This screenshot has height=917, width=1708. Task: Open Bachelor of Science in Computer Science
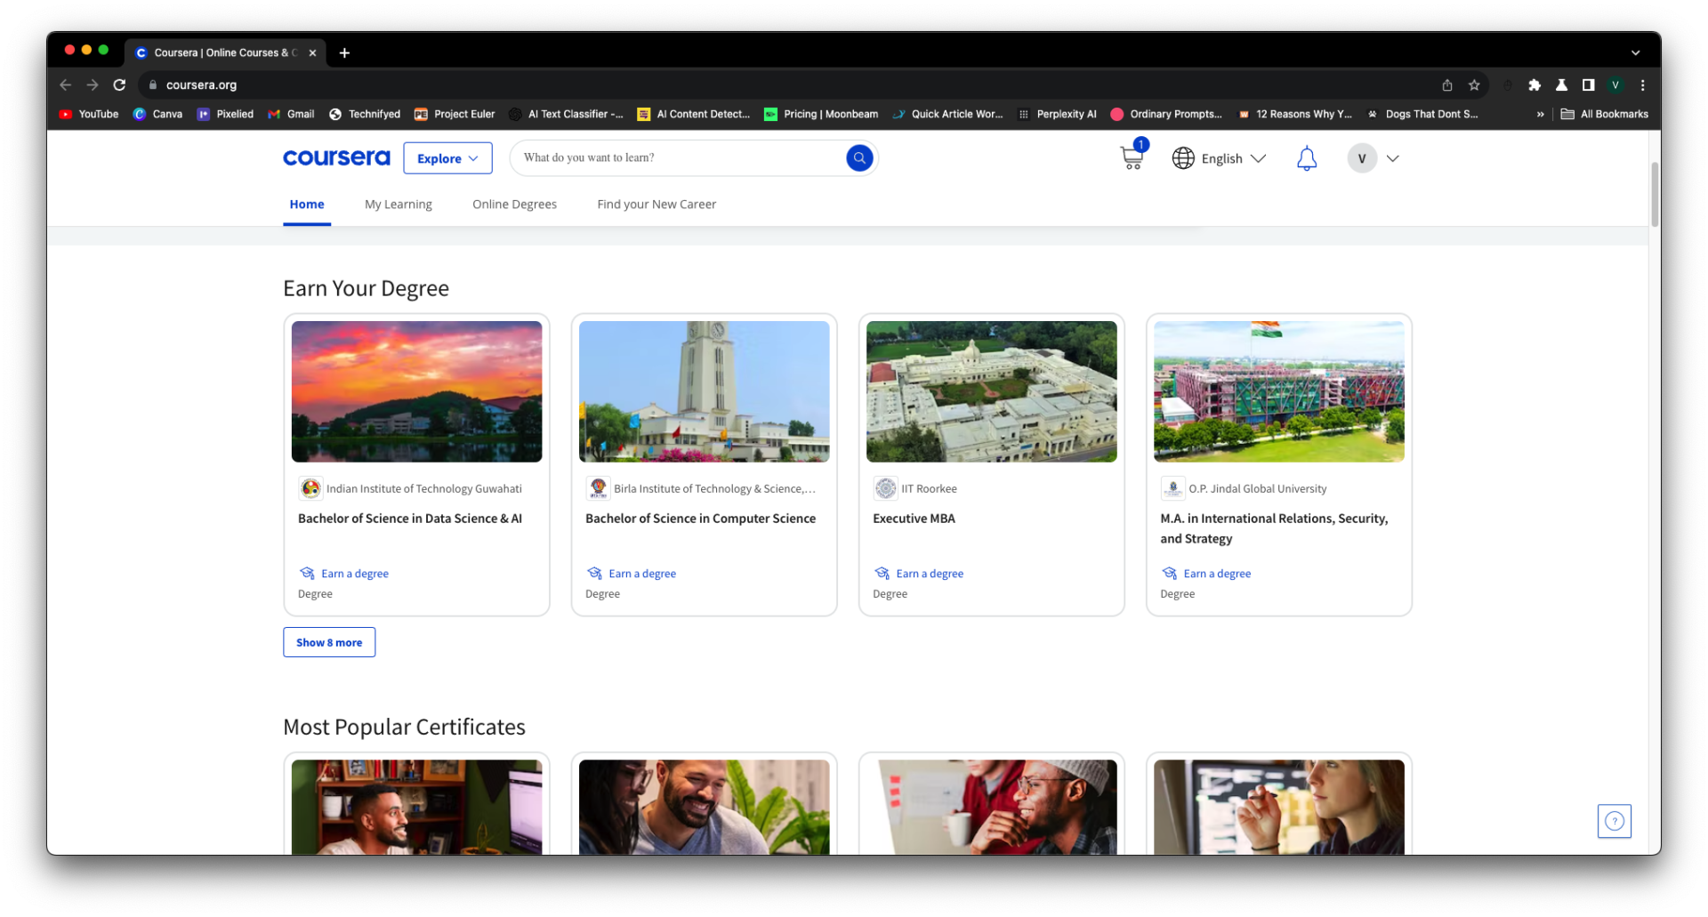(x=700, y=519)
